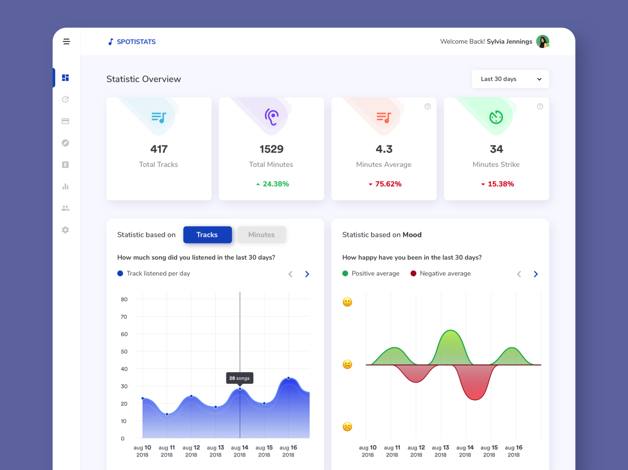Screen dimensions: 628x470
Task: Click the 75.62% decrease indicator
Action: point(385,184)
